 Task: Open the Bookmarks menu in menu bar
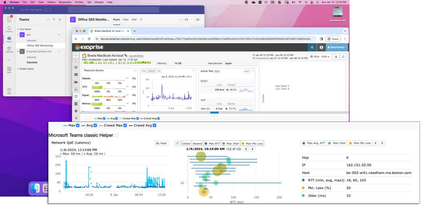tap(65, 2)
